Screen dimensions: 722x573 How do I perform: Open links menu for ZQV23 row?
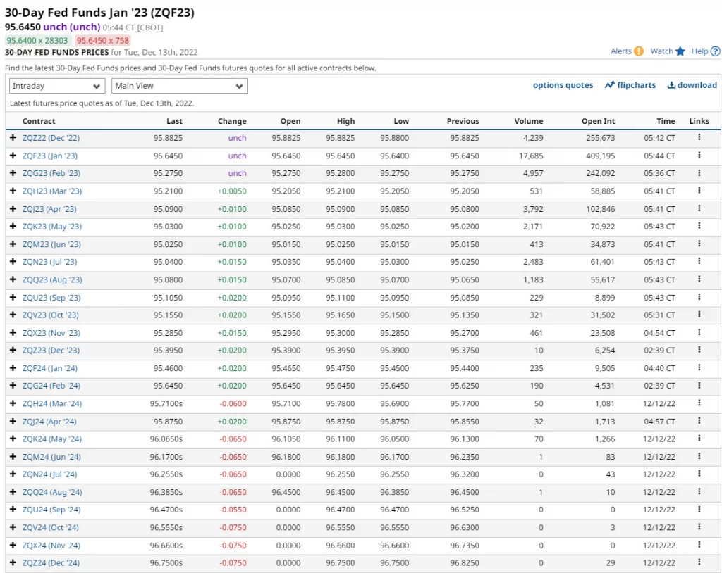click(699, 315)
